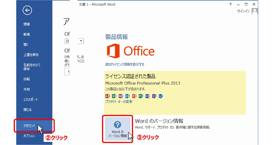Screen dimensions: 272x145
Task: Click the 文書 1 - Microsoft Word title
Action: click(97, 5)
